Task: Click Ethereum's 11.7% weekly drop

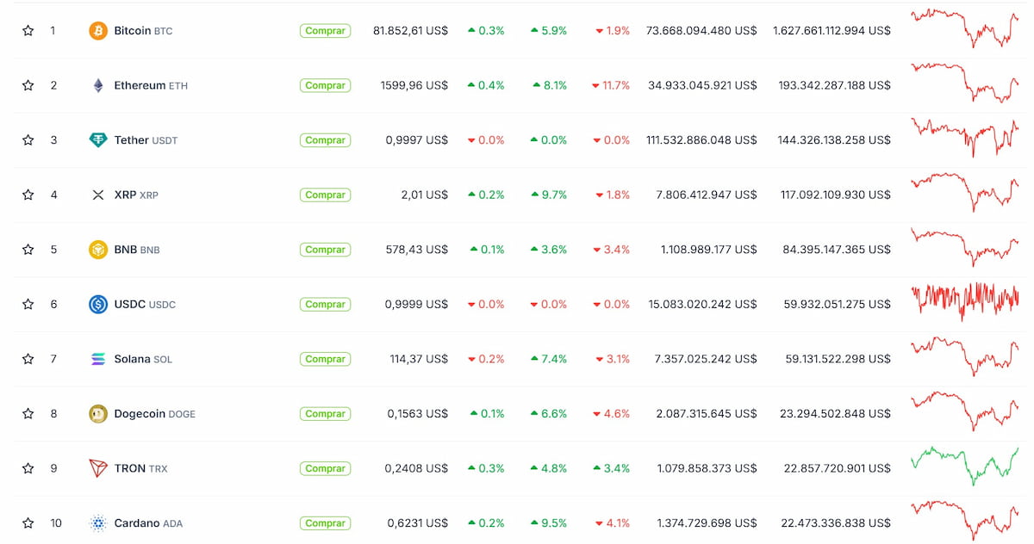Action: click(611, 85)
